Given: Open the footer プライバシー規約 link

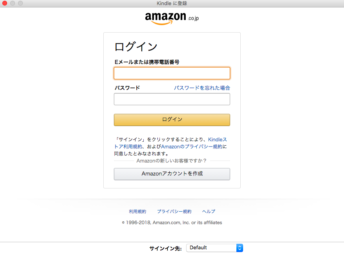Looking at the screenshot, I should (174, 212).
